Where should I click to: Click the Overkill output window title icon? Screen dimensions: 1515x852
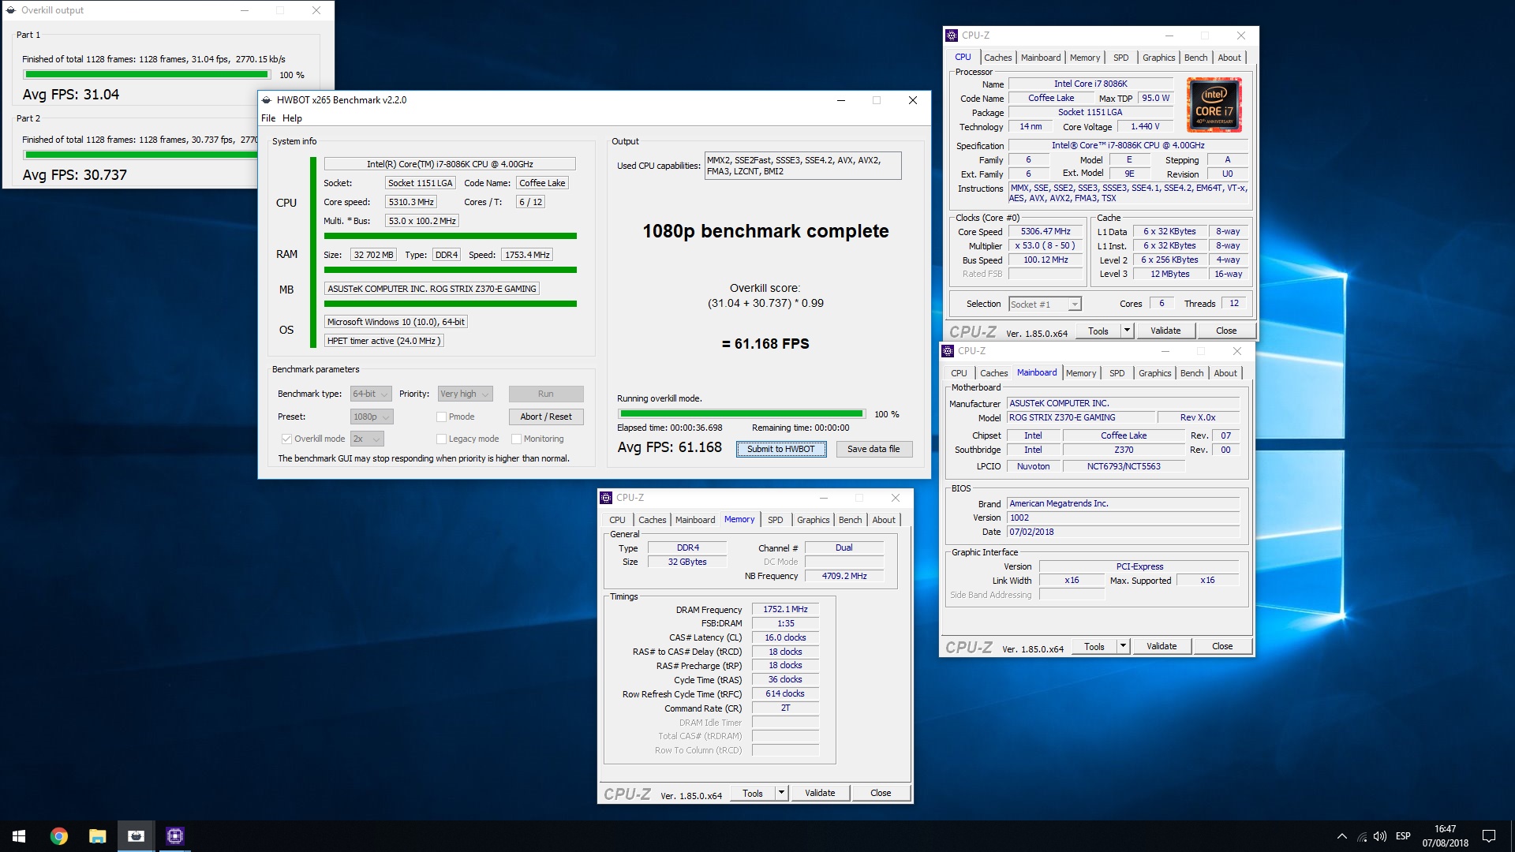click(11, 10)
